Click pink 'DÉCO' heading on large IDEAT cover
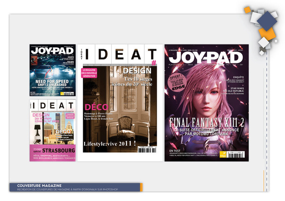 pyautogui.click(x=96, y=107)
